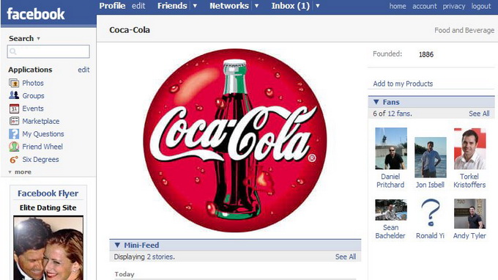Collapse the Fans section triangle
The image size is (498, 280).
click(376, 102)
